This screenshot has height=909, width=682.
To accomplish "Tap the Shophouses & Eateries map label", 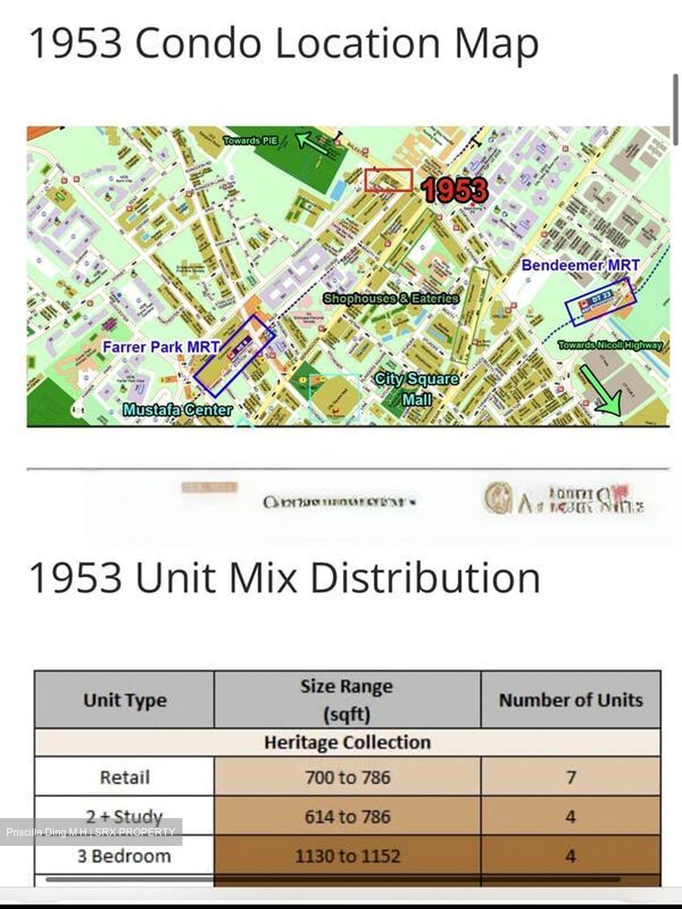I will coord(391,298).
